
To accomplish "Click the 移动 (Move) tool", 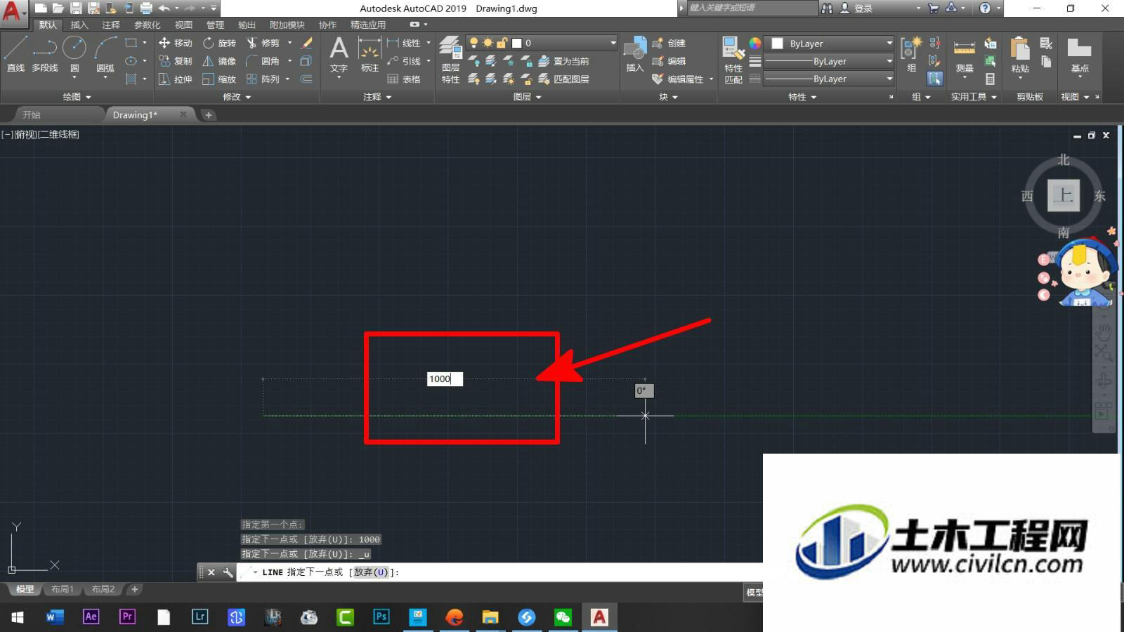I will click(x=175, y=43).
